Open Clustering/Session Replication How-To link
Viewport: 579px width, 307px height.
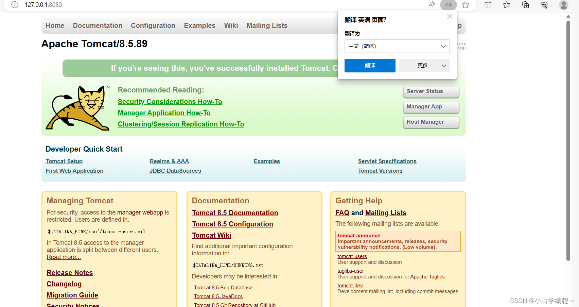pyautogui.click(x=181, y=124)
